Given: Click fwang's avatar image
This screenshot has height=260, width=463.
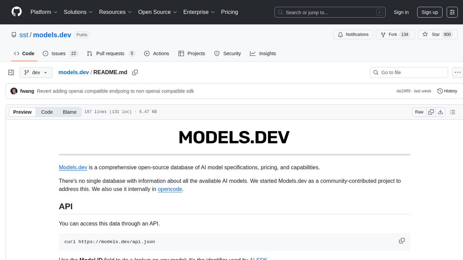Looking at the screenshot, I should [14, 91].
